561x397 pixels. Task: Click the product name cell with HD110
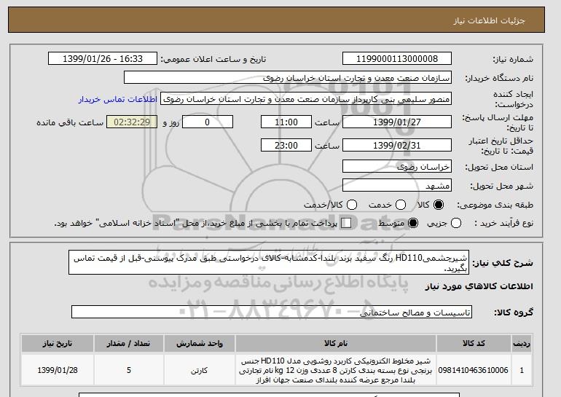point(336,370)
